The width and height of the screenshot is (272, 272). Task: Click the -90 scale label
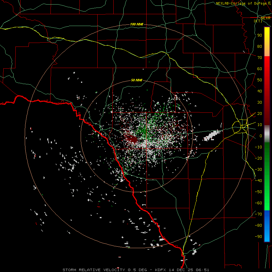[x=258, y=237]
